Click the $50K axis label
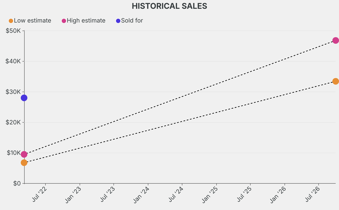Viewport: 339px width, 210px height. coord(13,31)
